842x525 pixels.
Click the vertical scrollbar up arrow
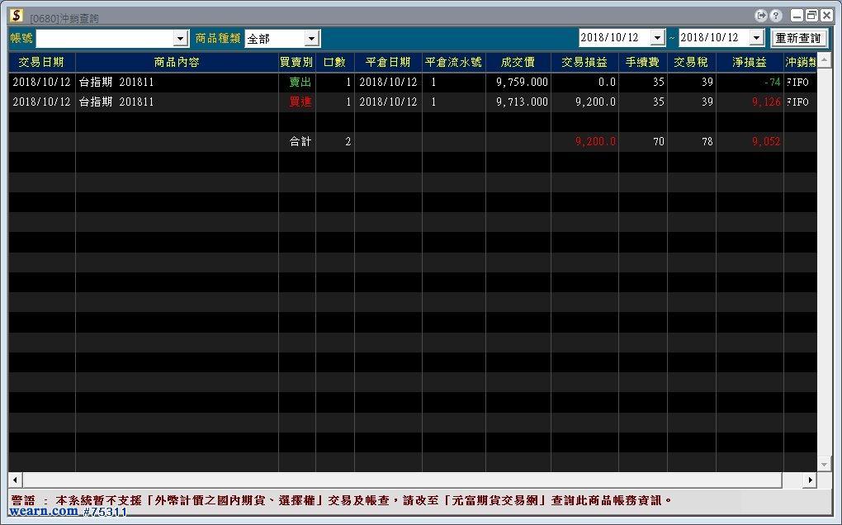tap(825, 59)
